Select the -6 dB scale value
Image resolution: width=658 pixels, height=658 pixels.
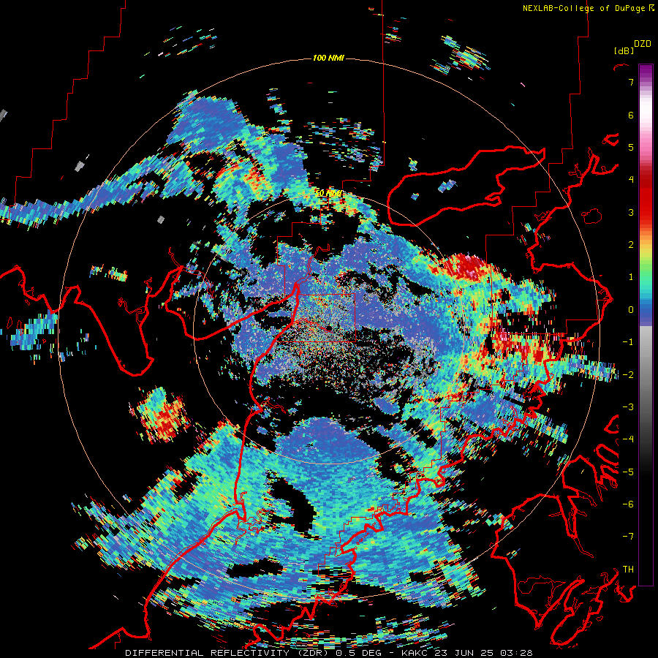pos(628,504)
